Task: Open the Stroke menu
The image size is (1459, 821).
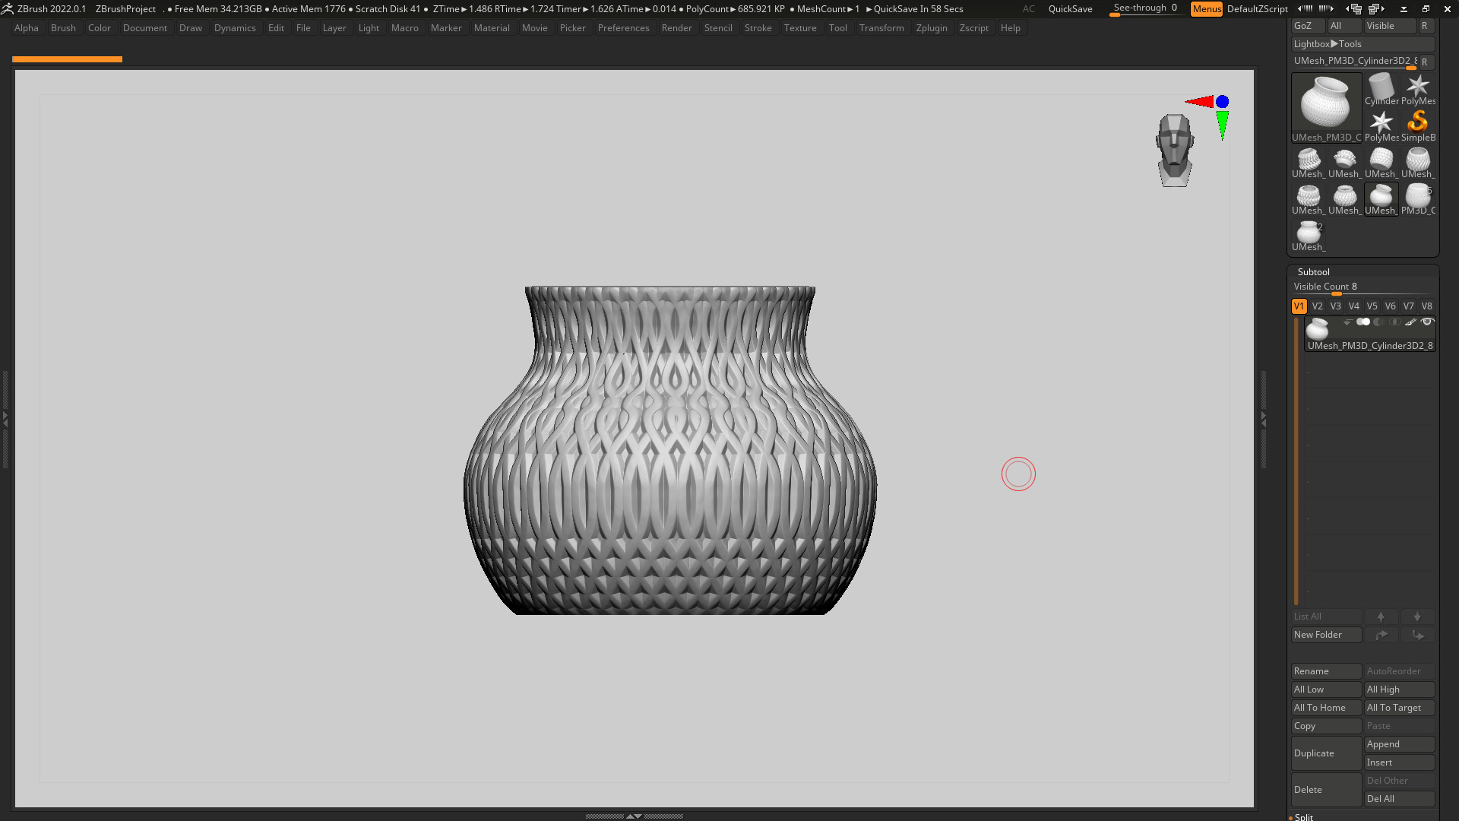Action: [x=758, y=28]
